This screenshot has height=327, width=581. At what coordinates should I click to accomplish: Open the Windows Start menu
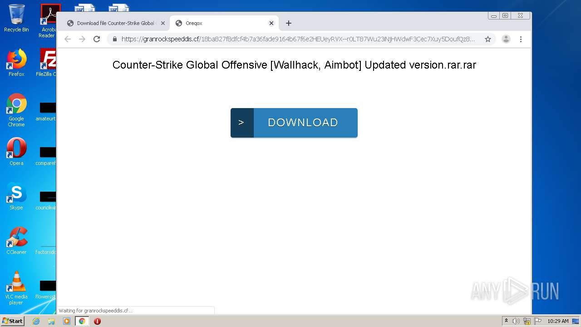pyautogui.click(x=12, y=321)
